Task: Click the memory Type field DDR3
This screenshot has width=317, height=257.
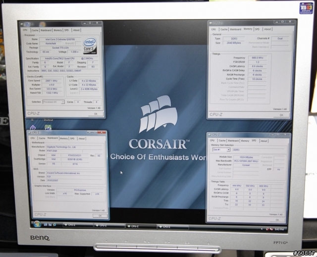Action: click(234, 39)
